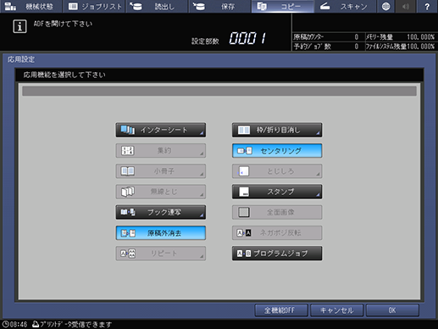The height and width of the screenshot is (329, 438).
Task: Click the 集約 grid icon
Action: (127, 151)
